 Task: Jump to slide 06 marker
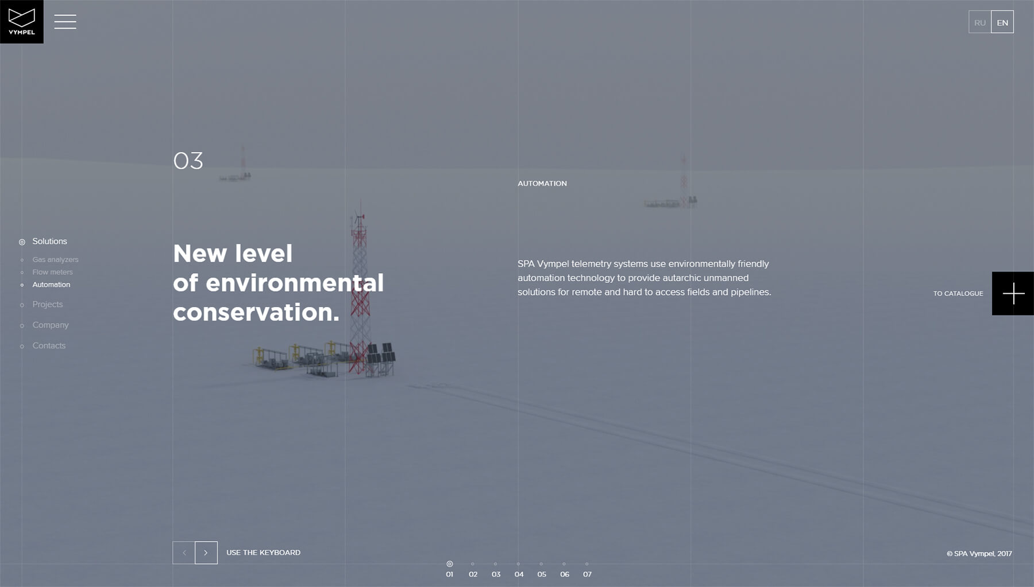(565, 569)
